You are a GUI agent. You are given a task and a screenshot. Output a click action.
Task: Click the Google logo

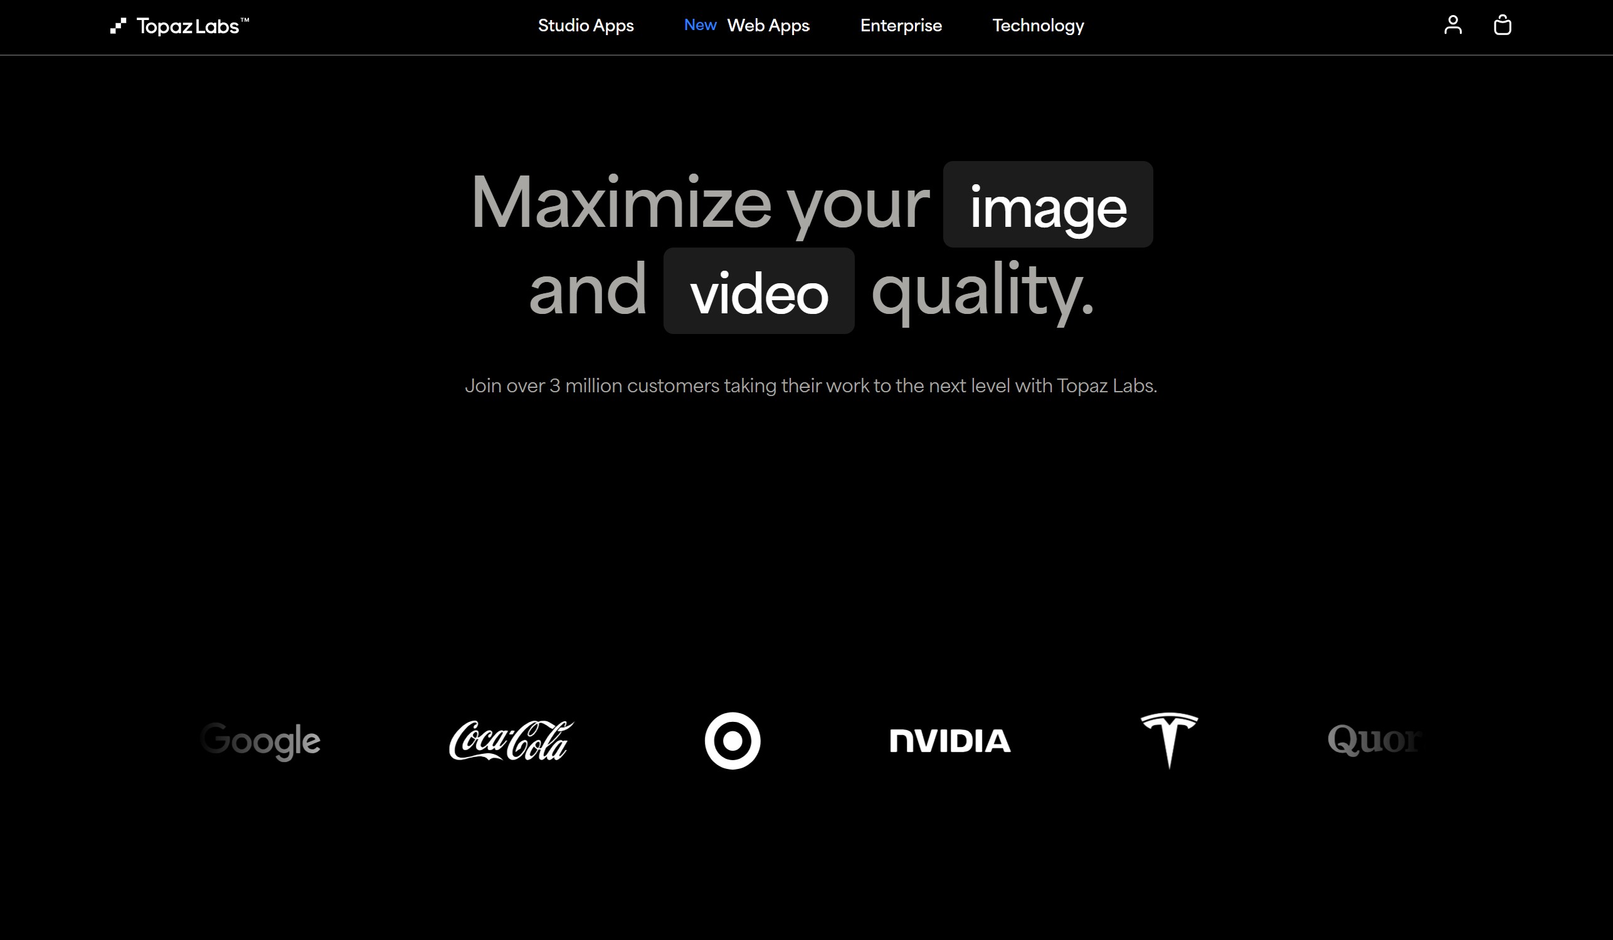(260, 741)
